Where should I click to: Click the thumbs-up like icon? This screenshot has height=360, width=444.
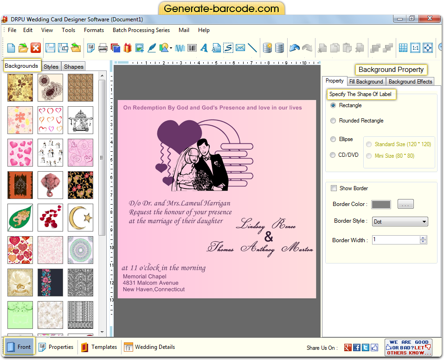(374, 347)
